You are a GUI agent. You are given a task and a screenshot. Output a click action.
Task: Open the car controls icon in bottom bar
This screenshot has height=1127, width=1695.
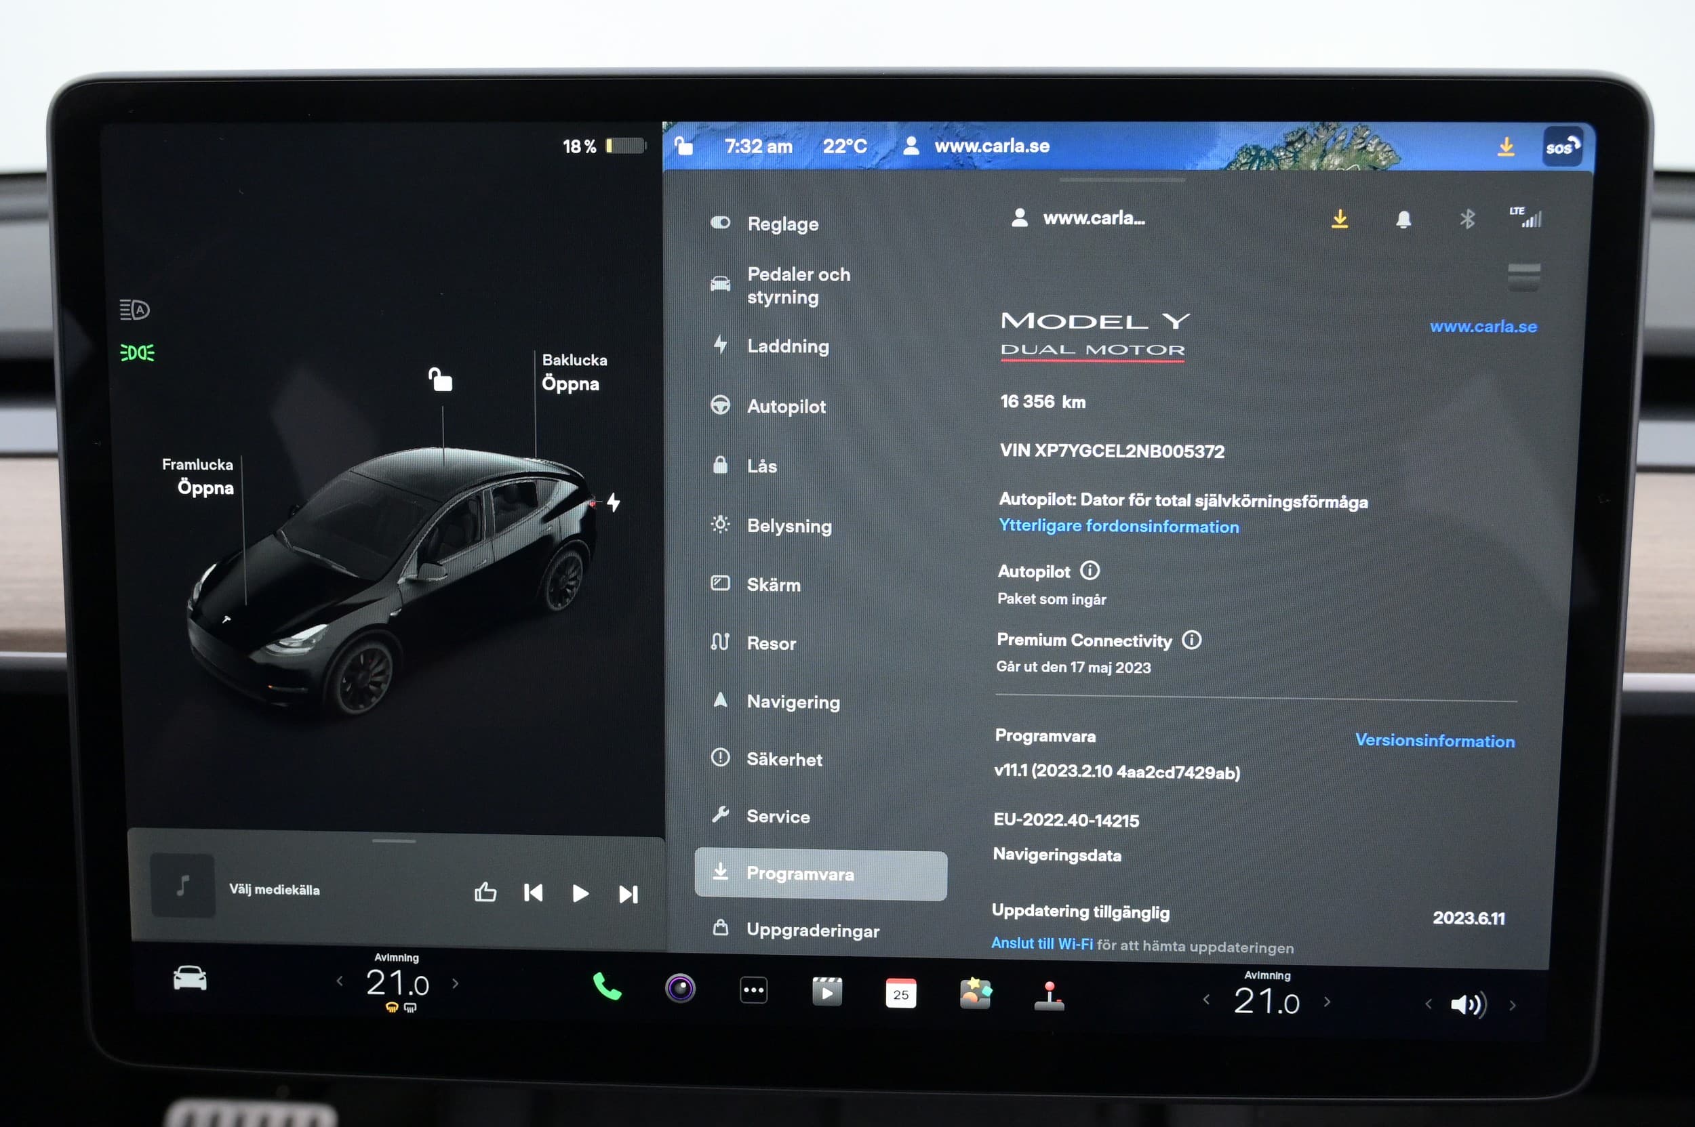(x=190, y=978)
